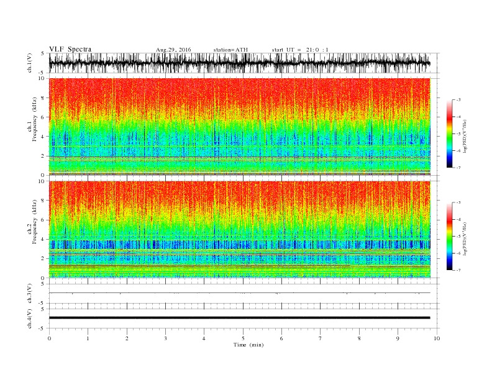Viewport: 492px width, 380px height.
Task: Click the thick black ch.4 trace
Action: pos(239,318)
